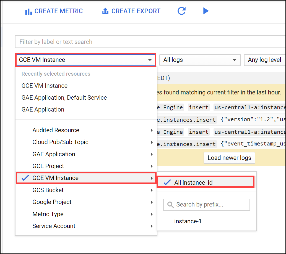Click the Create Export upload icon
This screenshot has width=286, height=254.
pyautogui.click(x=105, y=11)
